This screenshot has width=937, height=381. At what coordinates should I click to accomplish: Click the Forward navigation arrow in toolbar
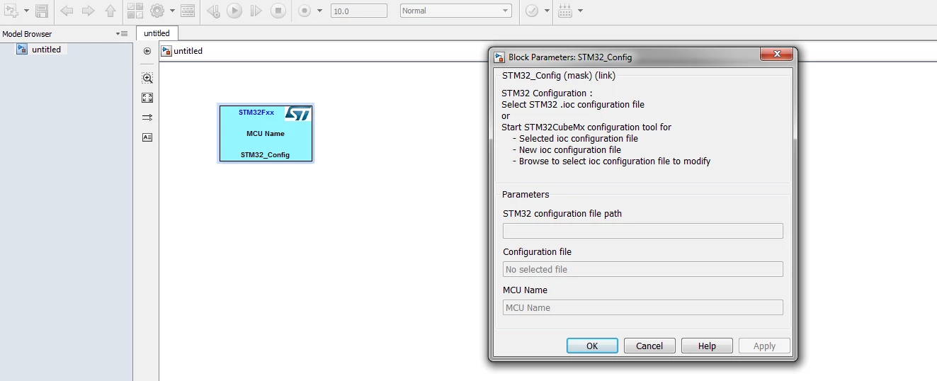89,11
